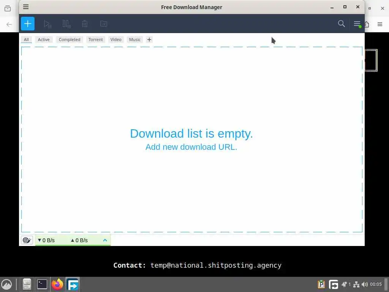
Task: Open the background browser's hamburger menu
Action: click(380, 24)
